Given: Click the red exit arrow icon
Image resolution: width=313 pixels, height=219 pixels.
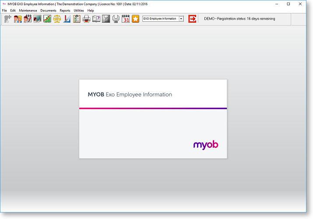Looking at the screenshot, I should pyautogui.click(x=192, y=19).
